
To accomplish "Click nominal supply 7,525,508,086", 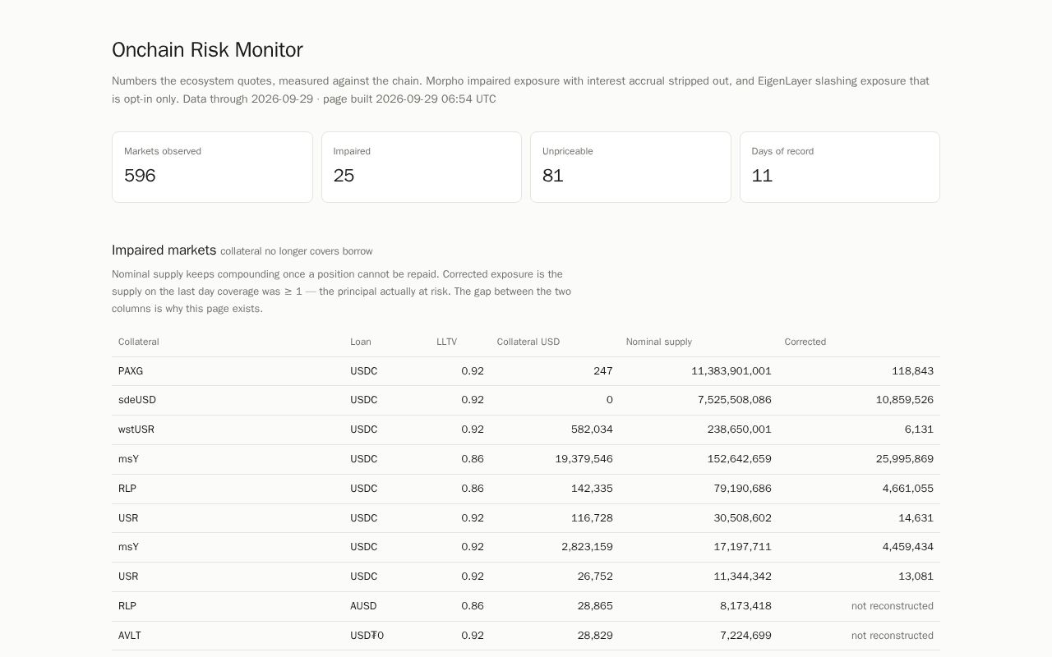I will click(x=735, y=400).
